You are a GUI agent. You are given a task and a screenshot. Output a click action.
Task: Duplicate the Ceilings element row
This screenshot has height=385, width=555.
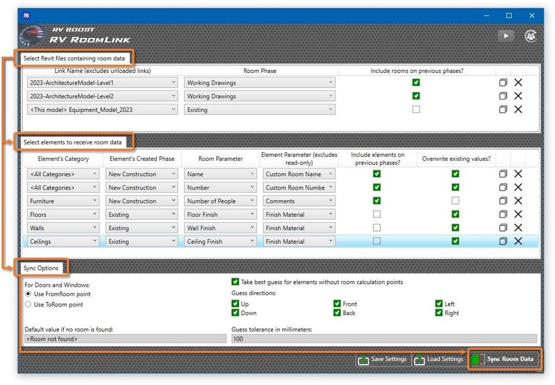pyautogui.click(x=503, y=241)
